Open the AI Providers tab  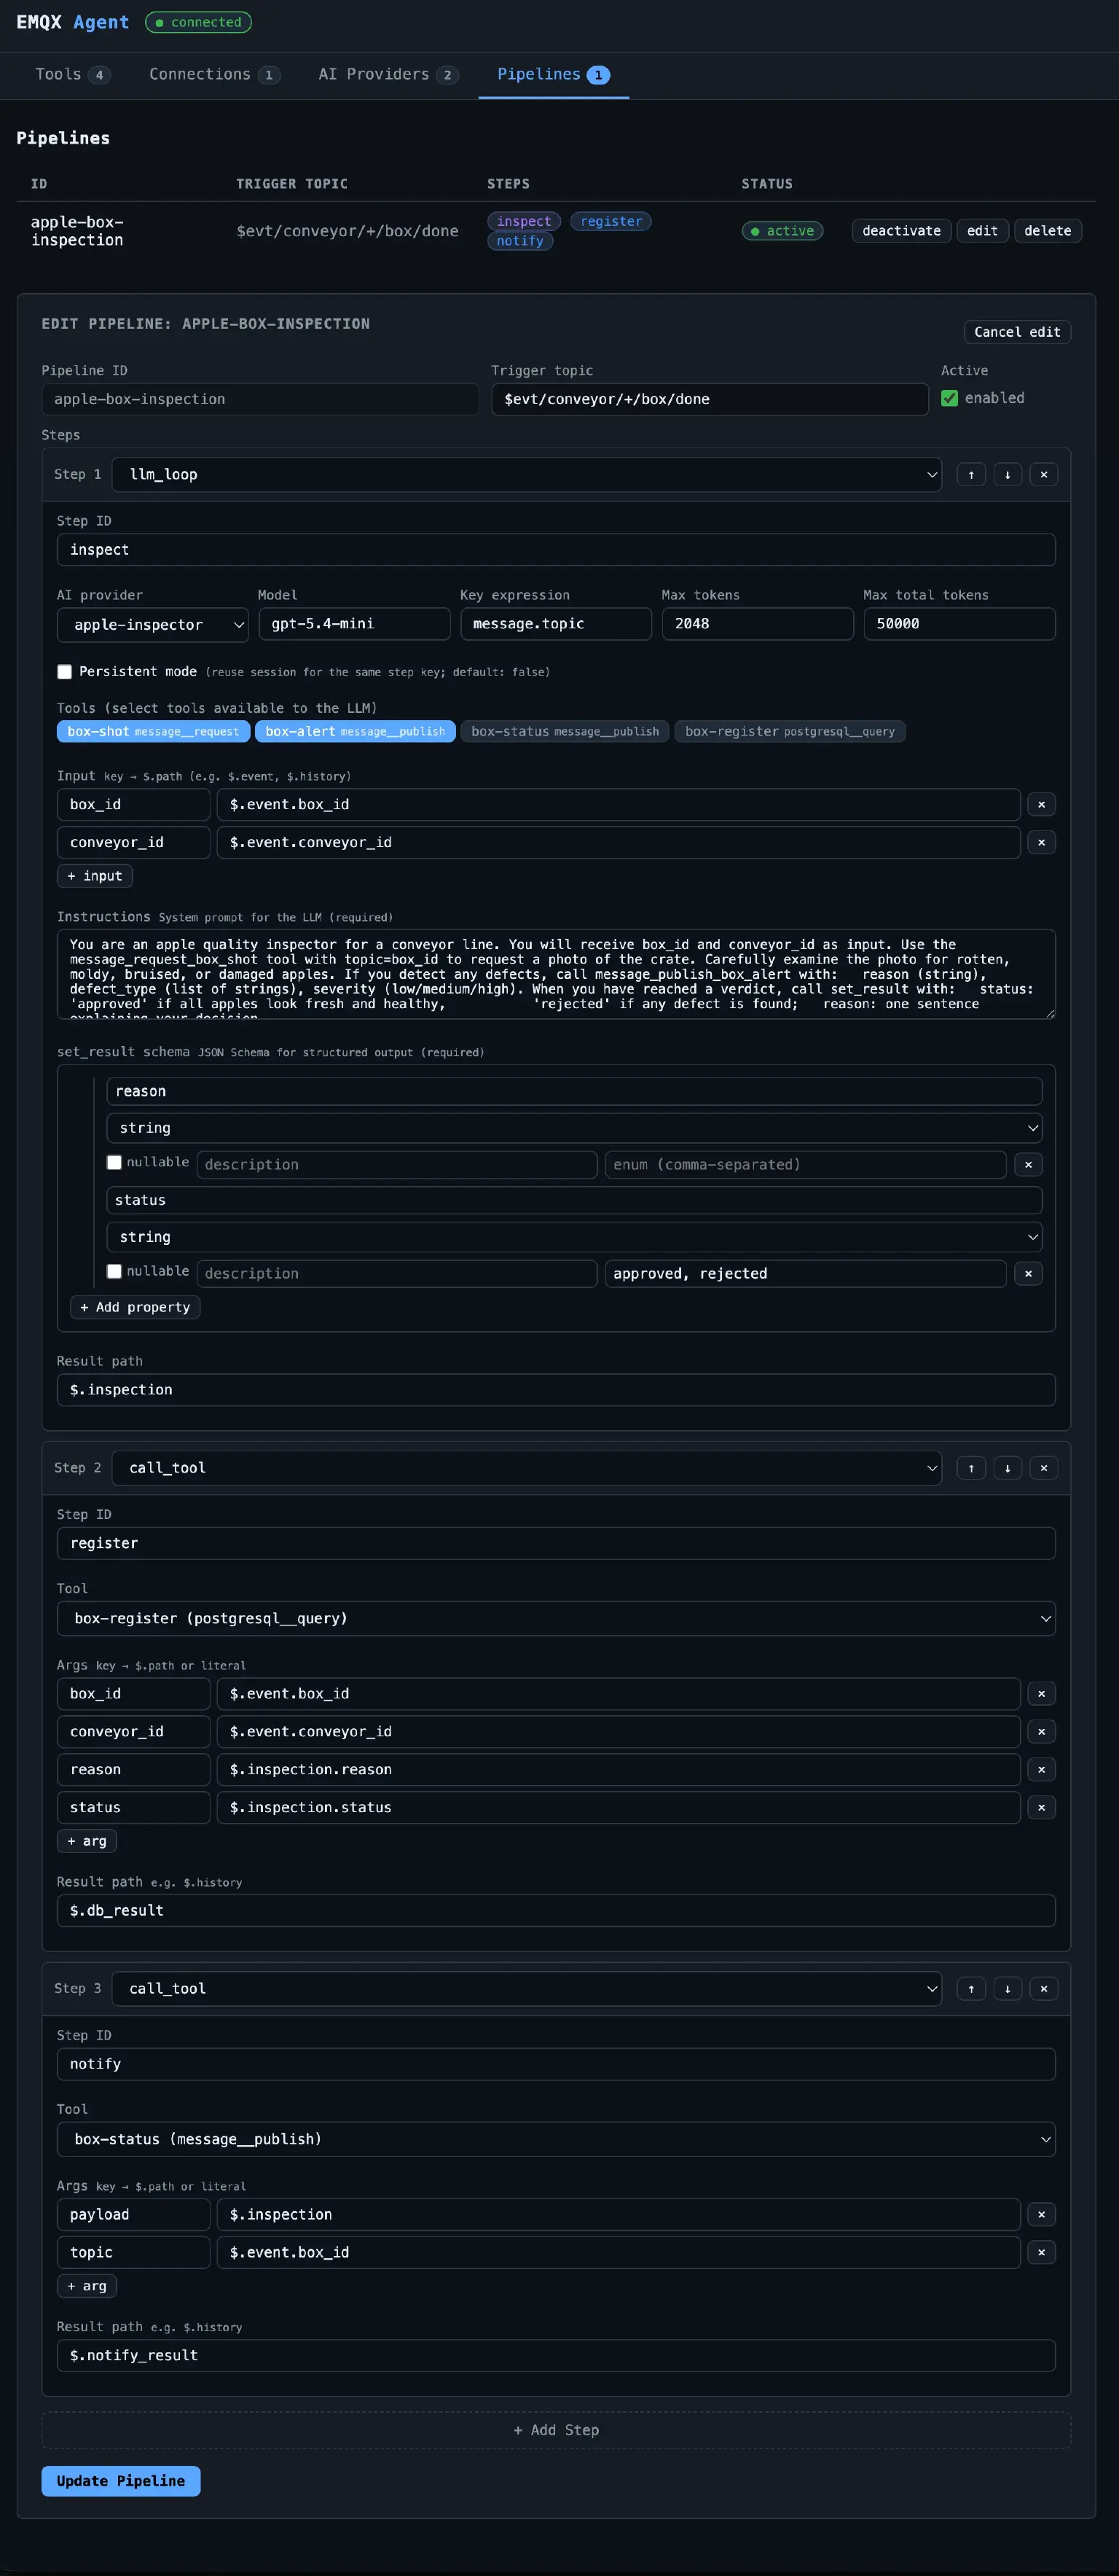(388, 74)
